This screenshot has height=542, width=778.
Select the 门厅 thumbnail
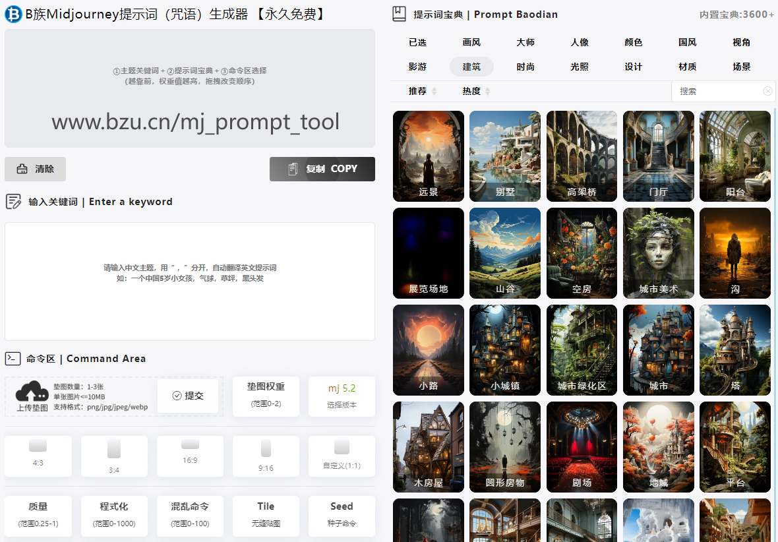point(659,156)
